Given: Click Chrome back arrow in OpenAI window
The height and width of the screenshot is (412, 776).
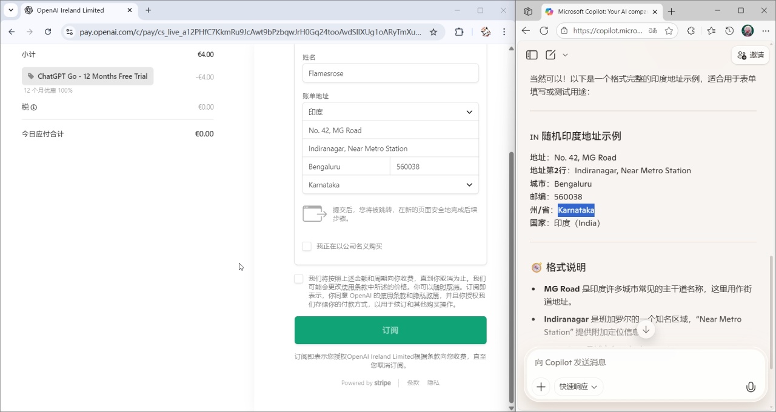Looking at the screenshot, I should pyautogui.click(x=12, y=32).
